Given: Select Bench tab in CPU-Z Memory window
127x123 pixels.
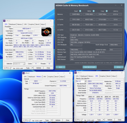Looking at the screenshot, I should 57,77.
